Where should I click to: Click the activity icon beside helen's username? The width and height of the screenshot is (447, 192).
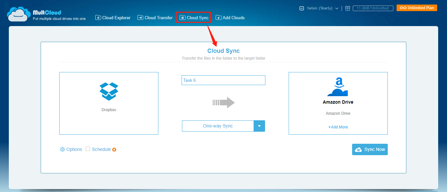coord(301,8)
